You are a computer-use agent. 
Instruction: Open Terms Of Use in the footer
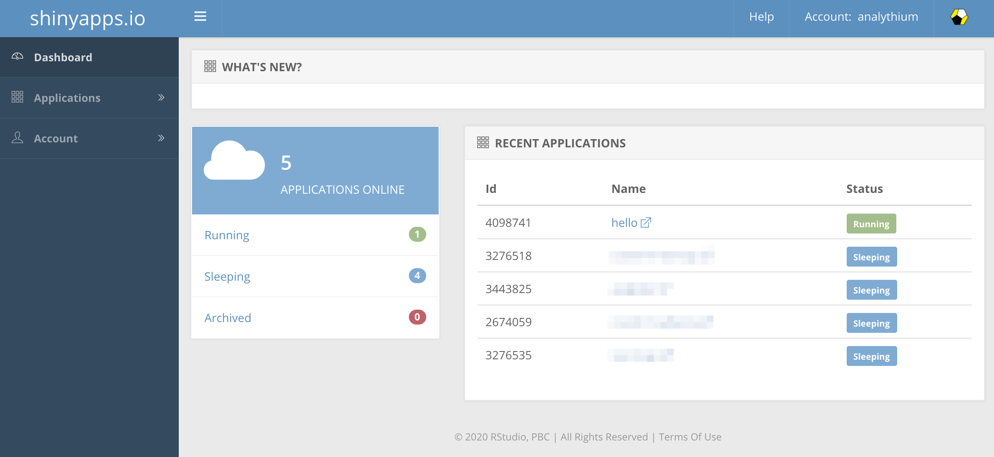click(689, 437)
